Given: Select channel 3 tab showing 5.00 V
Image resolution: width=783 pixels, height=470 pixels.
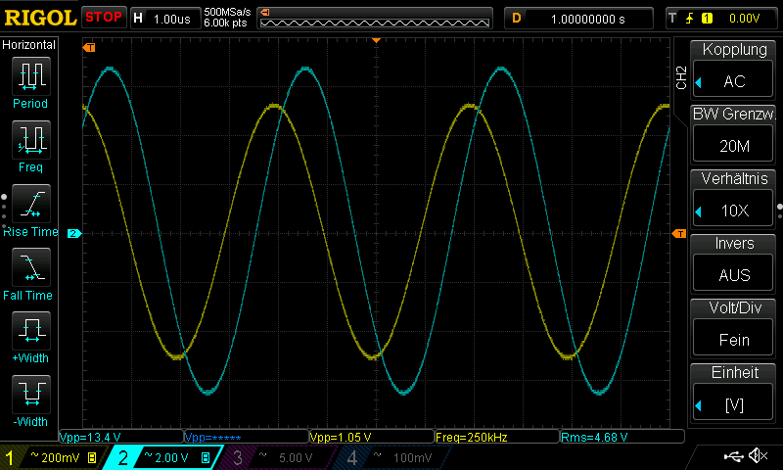Looking at the screenshot, I should (280, 457).
